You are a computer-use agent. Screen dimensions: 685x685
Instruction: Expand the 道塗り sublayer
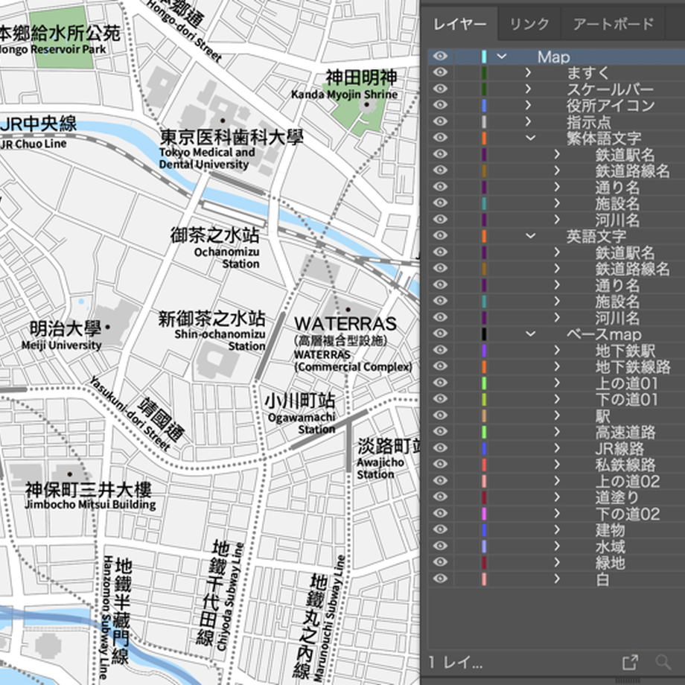click(x=557, y=497)
